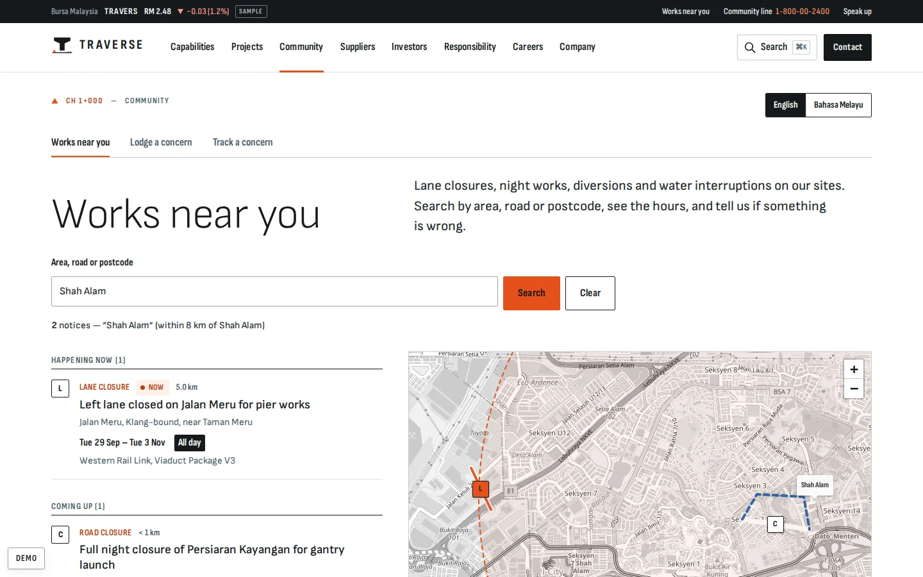This screenshot has height=577, width=923.
Task: Open the Investors menu
Action: click(410, 47)
